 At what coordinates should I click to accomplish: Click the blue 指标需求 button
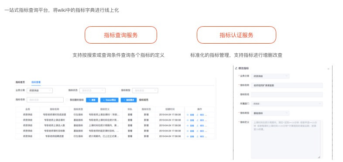[x=129, y=100]
